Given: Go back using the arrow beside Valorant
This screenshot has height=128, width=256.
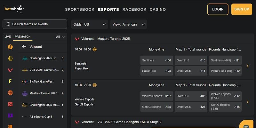Looking at the screenshot, I should click(24, 47).
